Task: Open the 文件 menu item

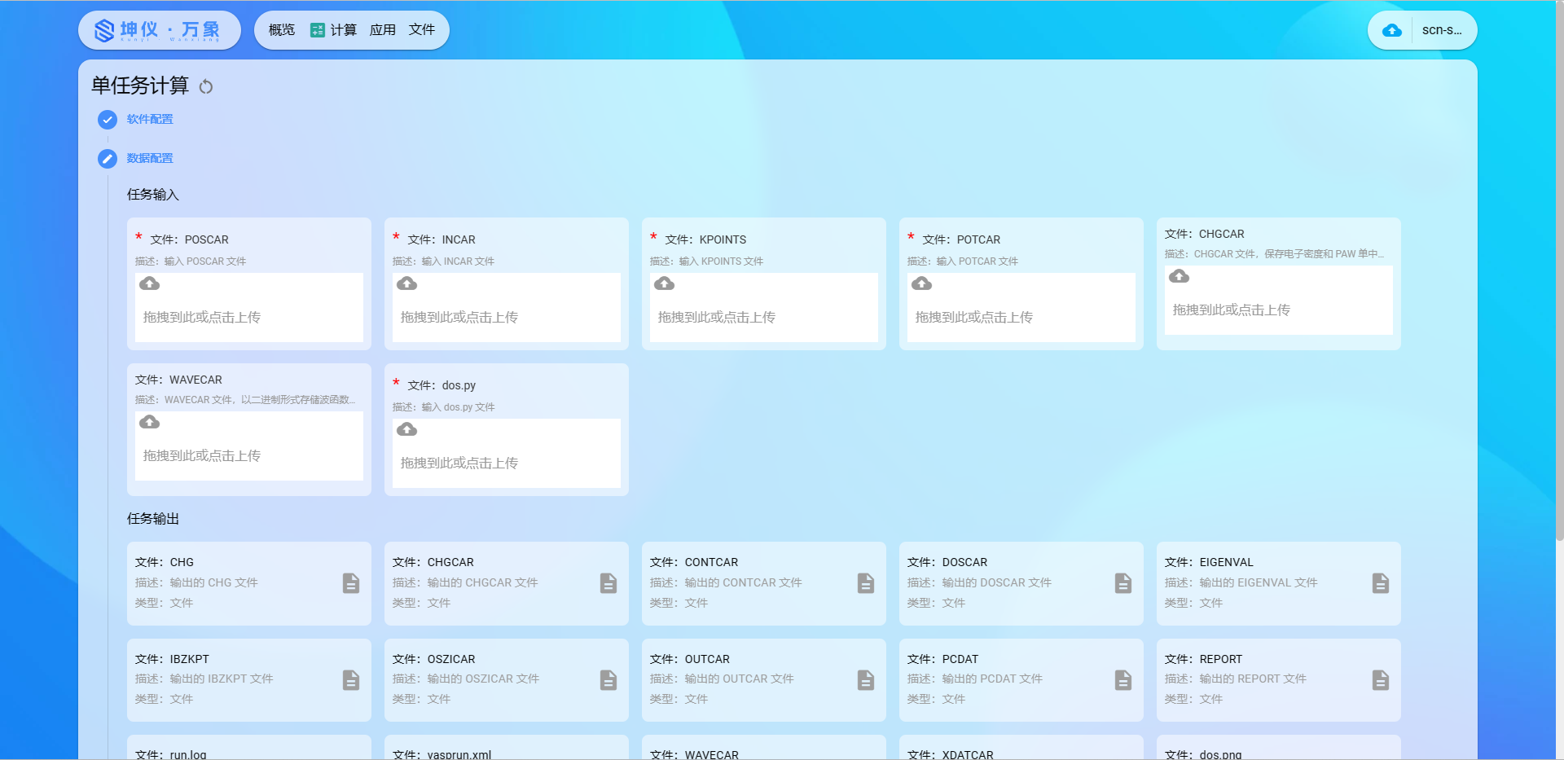Action: (422, 30)
